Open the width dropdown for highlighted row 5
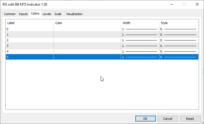204x124 pixels. 140,57
